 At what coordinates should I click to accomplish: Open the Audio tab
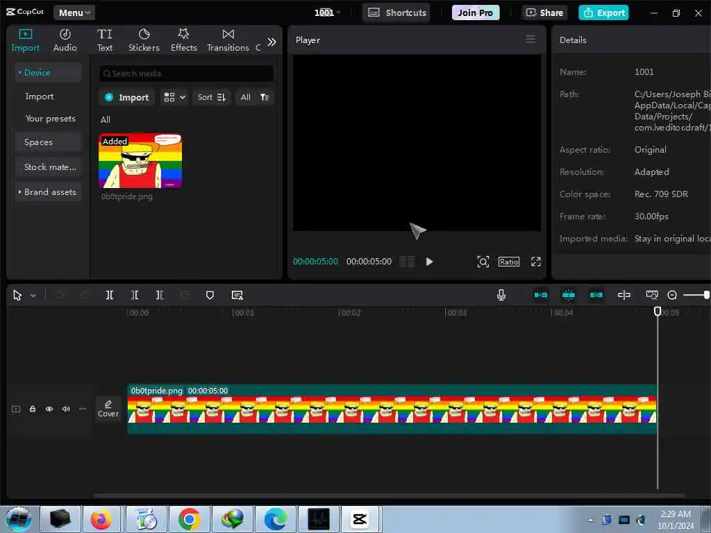65,40
